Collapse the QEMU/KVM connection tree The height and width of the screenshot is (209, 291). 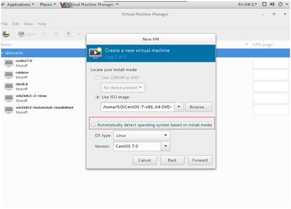(2, 53)
